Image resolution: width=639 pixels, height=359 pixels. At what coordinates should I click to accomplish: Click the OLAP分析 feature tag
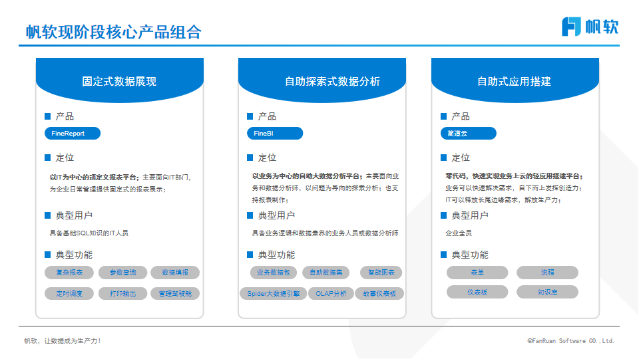(x=331, y=293)
